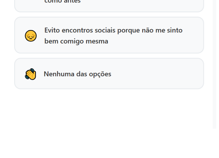Screen dimensions: 219x158
Task: Click the text "bem comigo mesma"
Action: click(76, 41)
